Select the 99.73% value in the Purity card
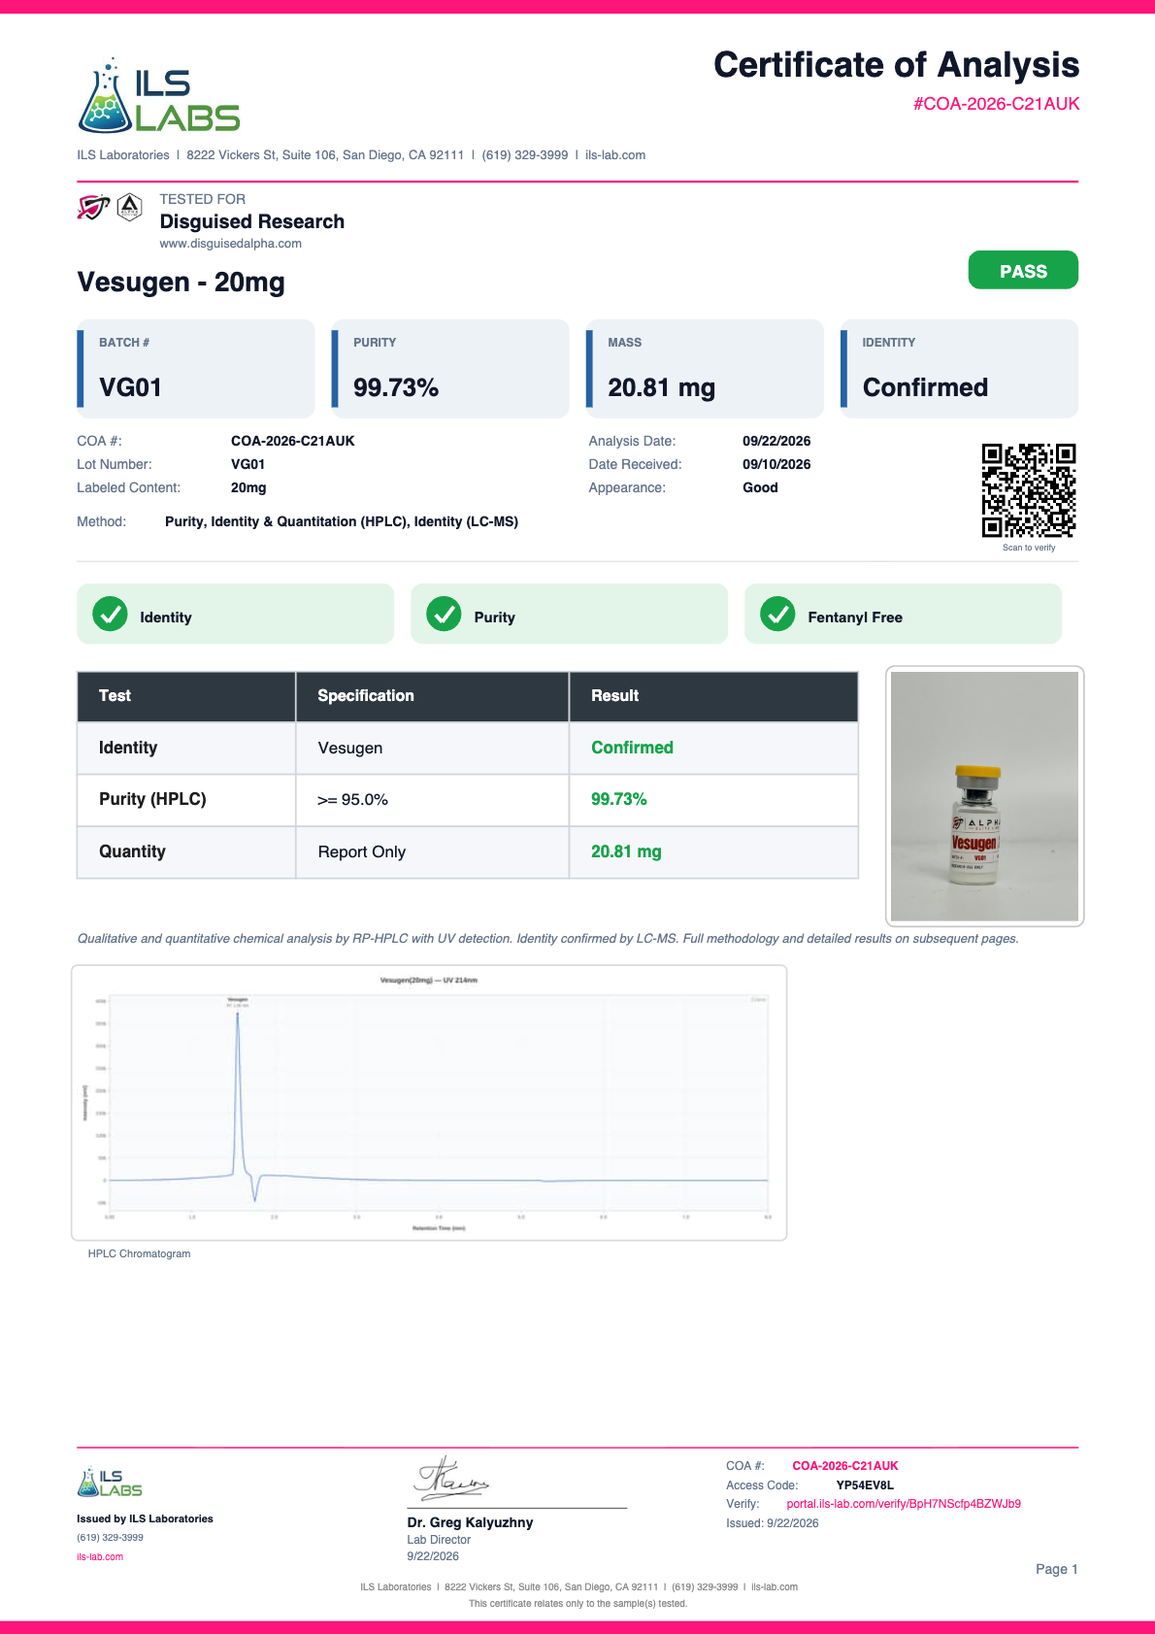Image resolution: width=1155 pixels, height=1634 pixels. tap(396, 387)
